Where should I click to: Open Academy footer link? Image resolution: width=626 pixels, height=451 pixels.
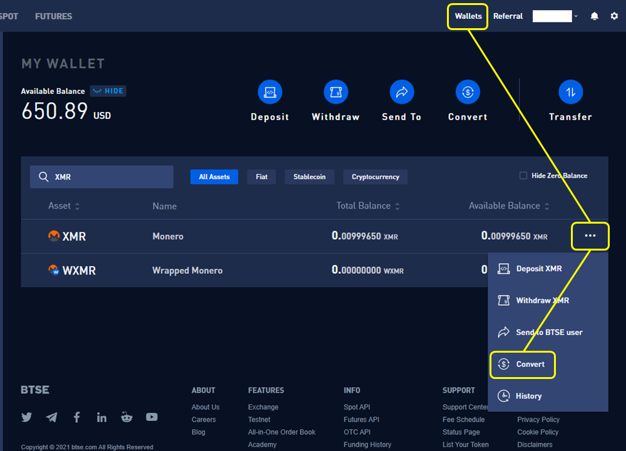pyautogui.click(x=262, y=445)
